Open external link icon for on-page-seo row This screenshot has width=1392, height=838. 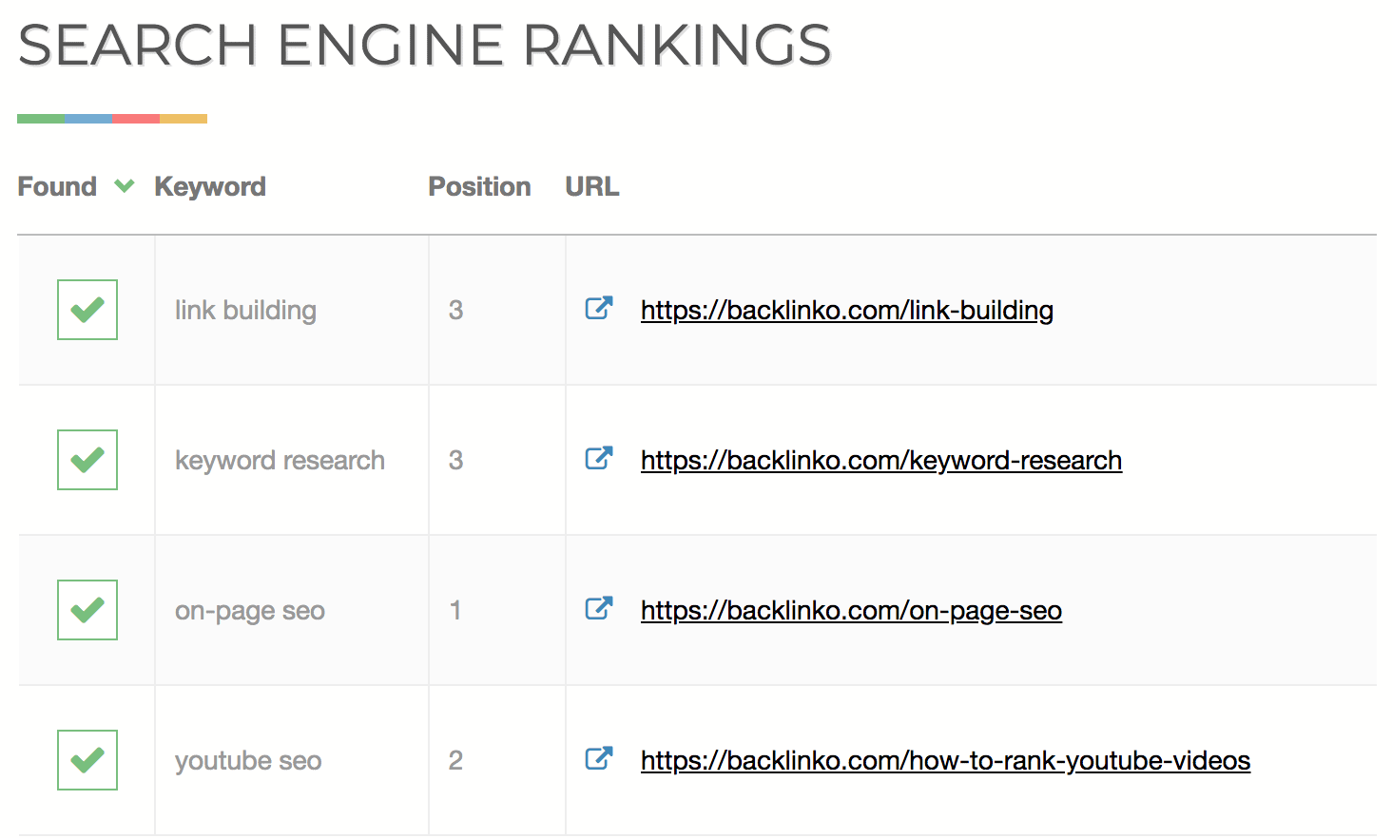(x=599, y=608)
